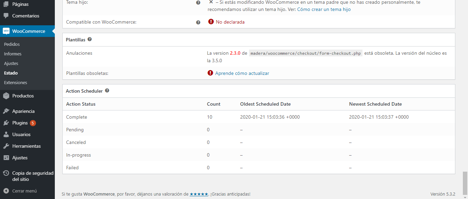
Task: Open the Herramientas menu
Action: coord(27,146)
